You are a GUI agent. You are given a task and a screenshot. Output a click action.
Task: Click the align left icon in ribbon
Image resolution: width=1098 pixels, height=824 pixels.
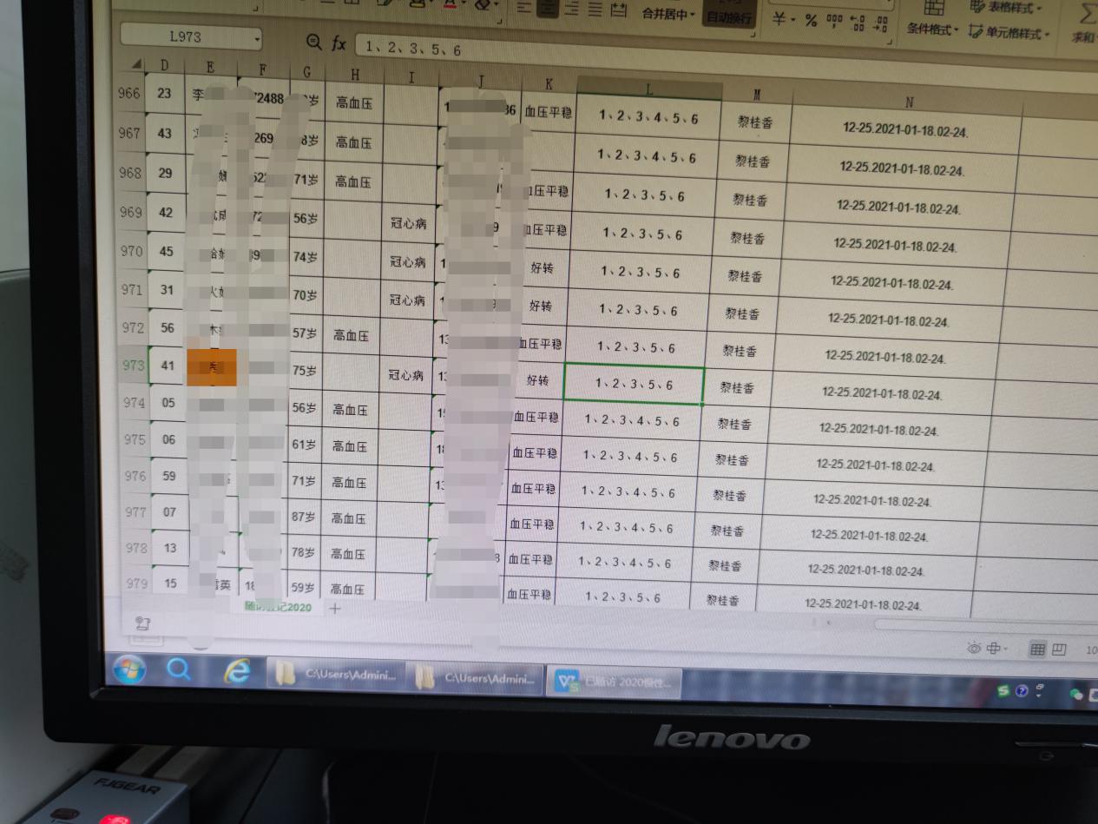523,7
